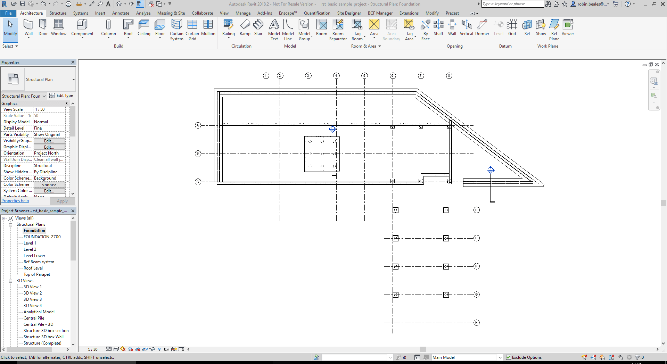667x364 pixels.
Task: Collapse the Graphics properties section
Action: click(66, 104)
